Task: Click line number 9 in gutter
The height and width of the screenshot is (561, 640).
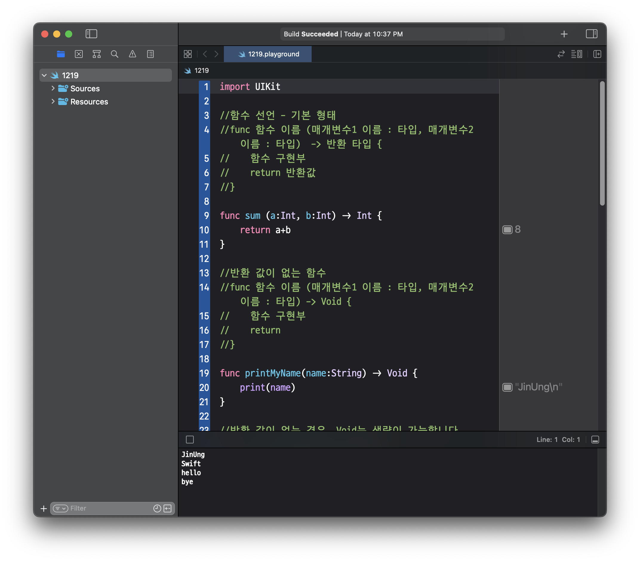Action: coord(206,216)
